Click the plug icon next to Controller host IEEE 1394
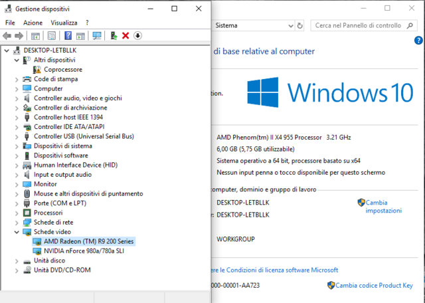The height and width of the screenshot is (303, 425). (27, 117)
